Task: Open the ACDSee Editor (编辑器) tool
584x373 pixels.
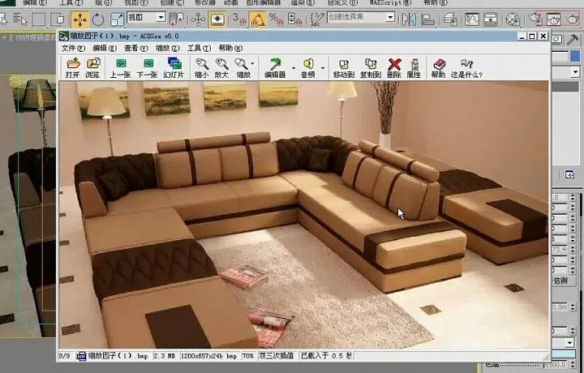Action: click(275, 67)
